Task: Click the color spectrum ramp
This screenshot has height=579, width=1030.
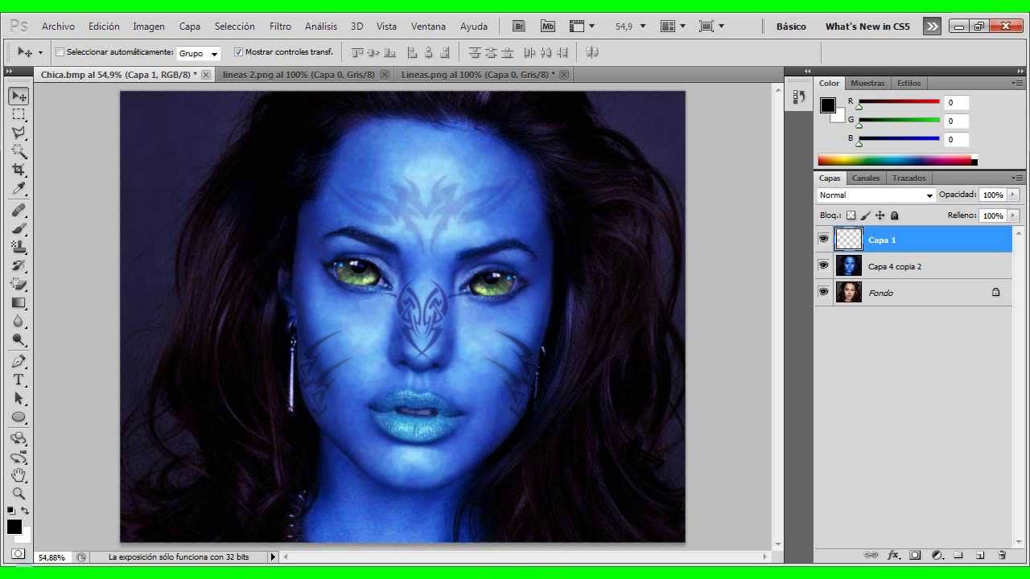Action: tap(894, 160)
